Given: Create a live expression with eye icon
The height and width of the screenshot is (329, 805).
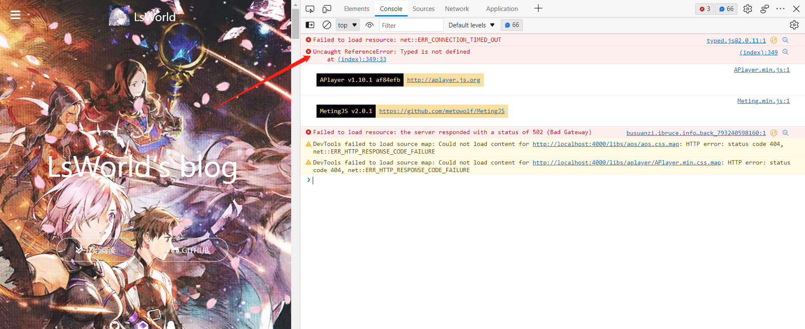Looking at the screenshot, I should click(369, 25).
